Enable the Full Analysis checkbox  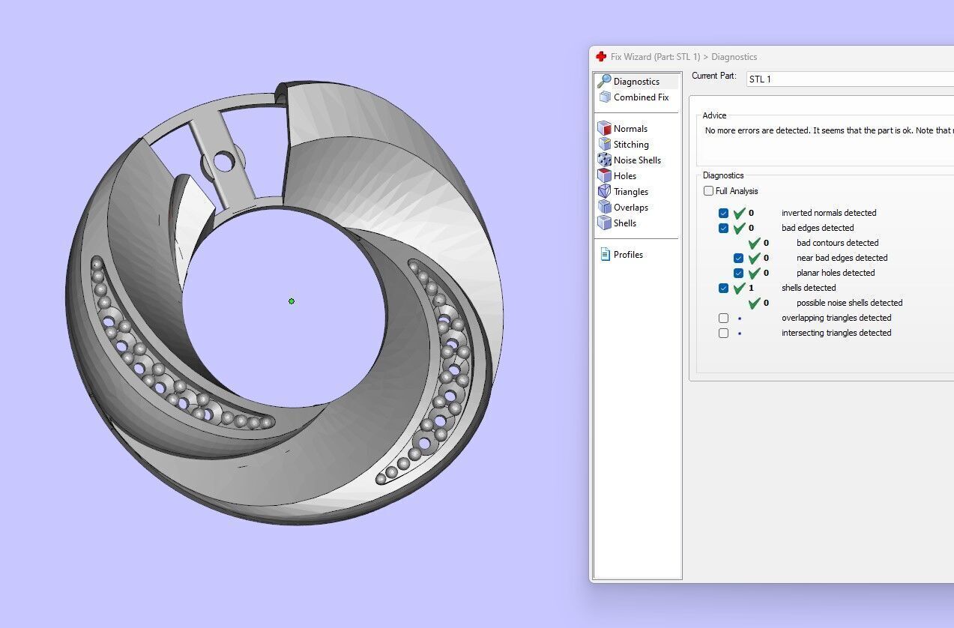point(708,191)
